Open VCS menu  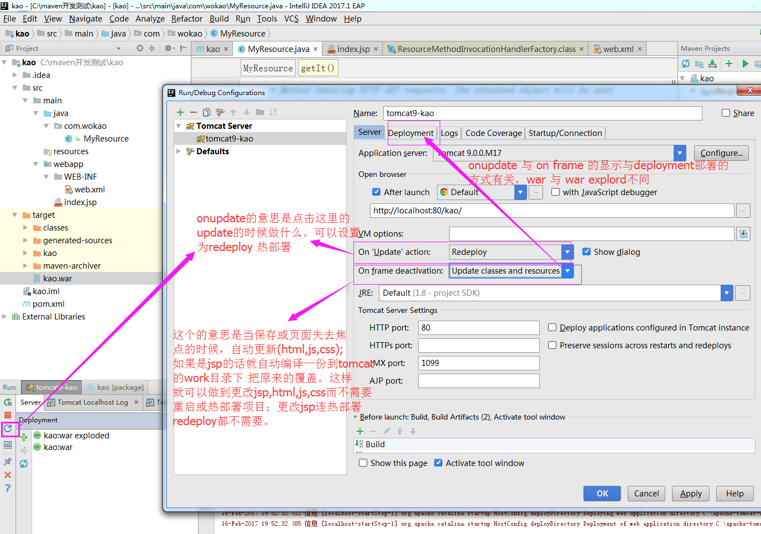pos(291,19)
